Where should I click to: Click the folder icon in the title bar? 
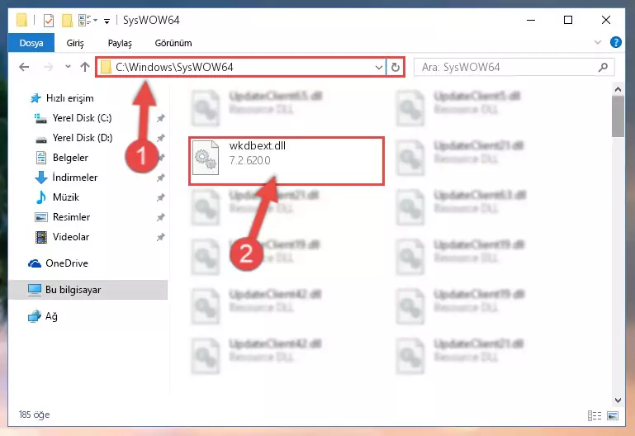21,20
